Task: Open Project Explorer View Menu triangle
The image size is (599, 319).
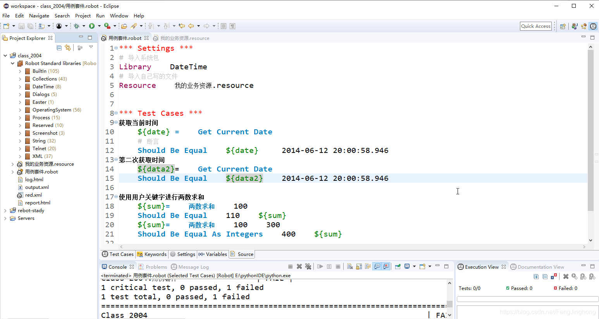Action: point(91,47)
